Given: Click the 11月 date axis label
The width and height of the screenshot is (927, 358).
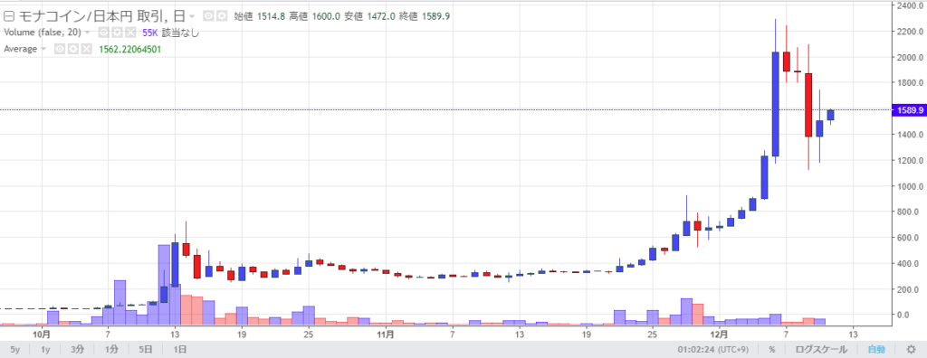Looking at the screenshot, I should pos(386,334).
